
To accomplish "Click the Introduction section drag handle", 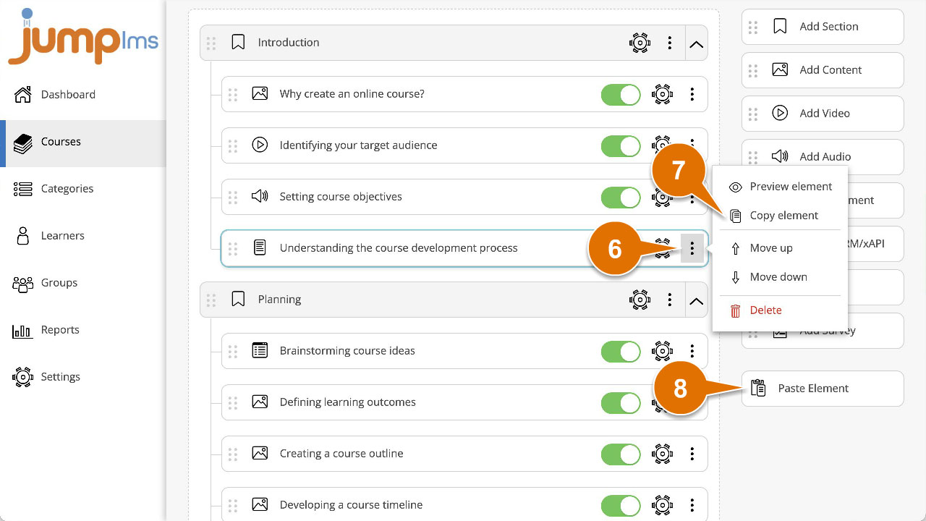I will point(211,43).
